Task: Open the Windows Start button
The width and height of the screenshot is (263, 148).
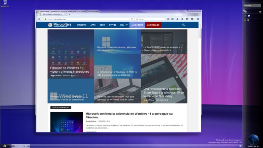Action: coord(4,146)
